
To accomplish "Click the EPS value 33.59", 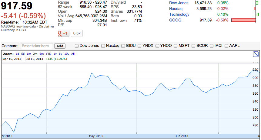I will (137, 7).
